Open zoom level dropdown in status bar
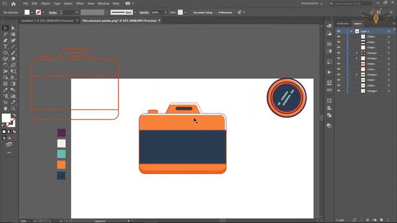This screenshot has height=223, width=397. pyautogui.click(x=35, y=221)
